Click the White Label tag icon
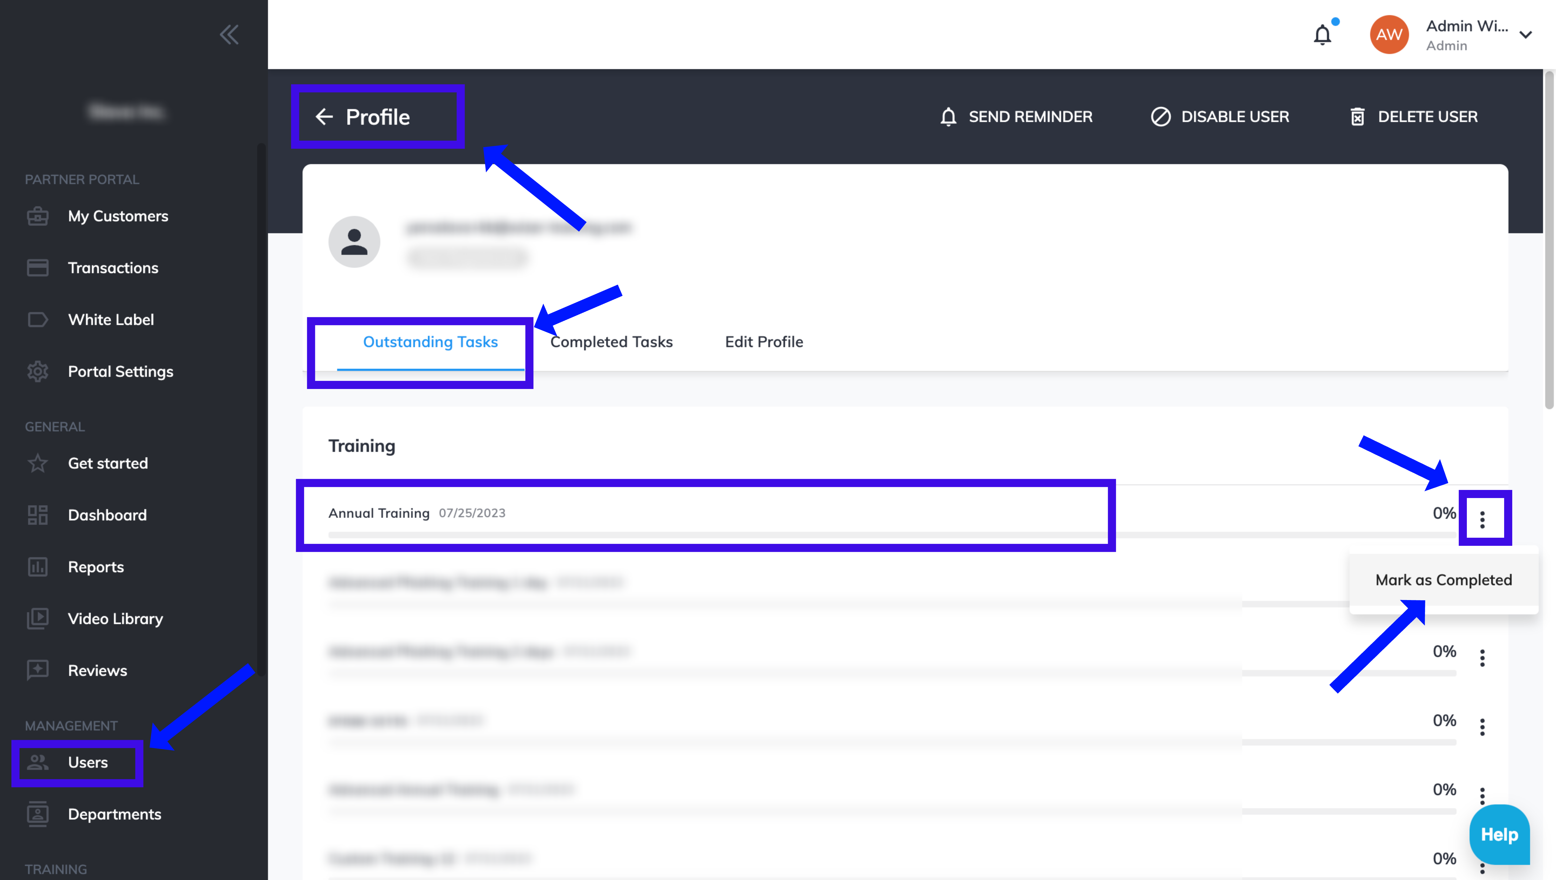Image resolution: width=1556 pixels, height=880 pixels. click(x=38, y=320)
